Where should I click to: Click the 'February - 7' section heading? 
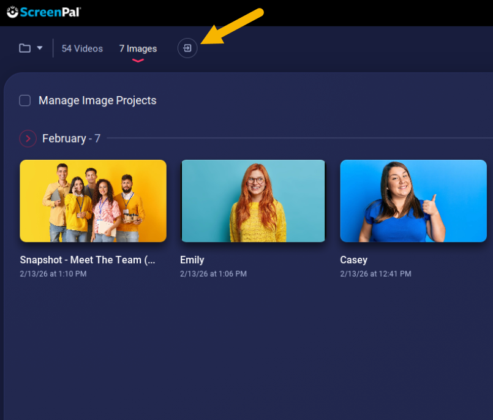coord(71,139)
